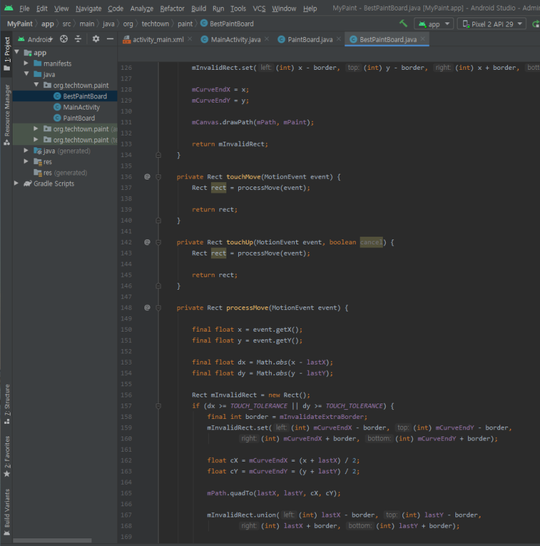Screen dimensions: 540x546
Task: Open the Z: Structure tool window
Action: click(x=6, y=404)
